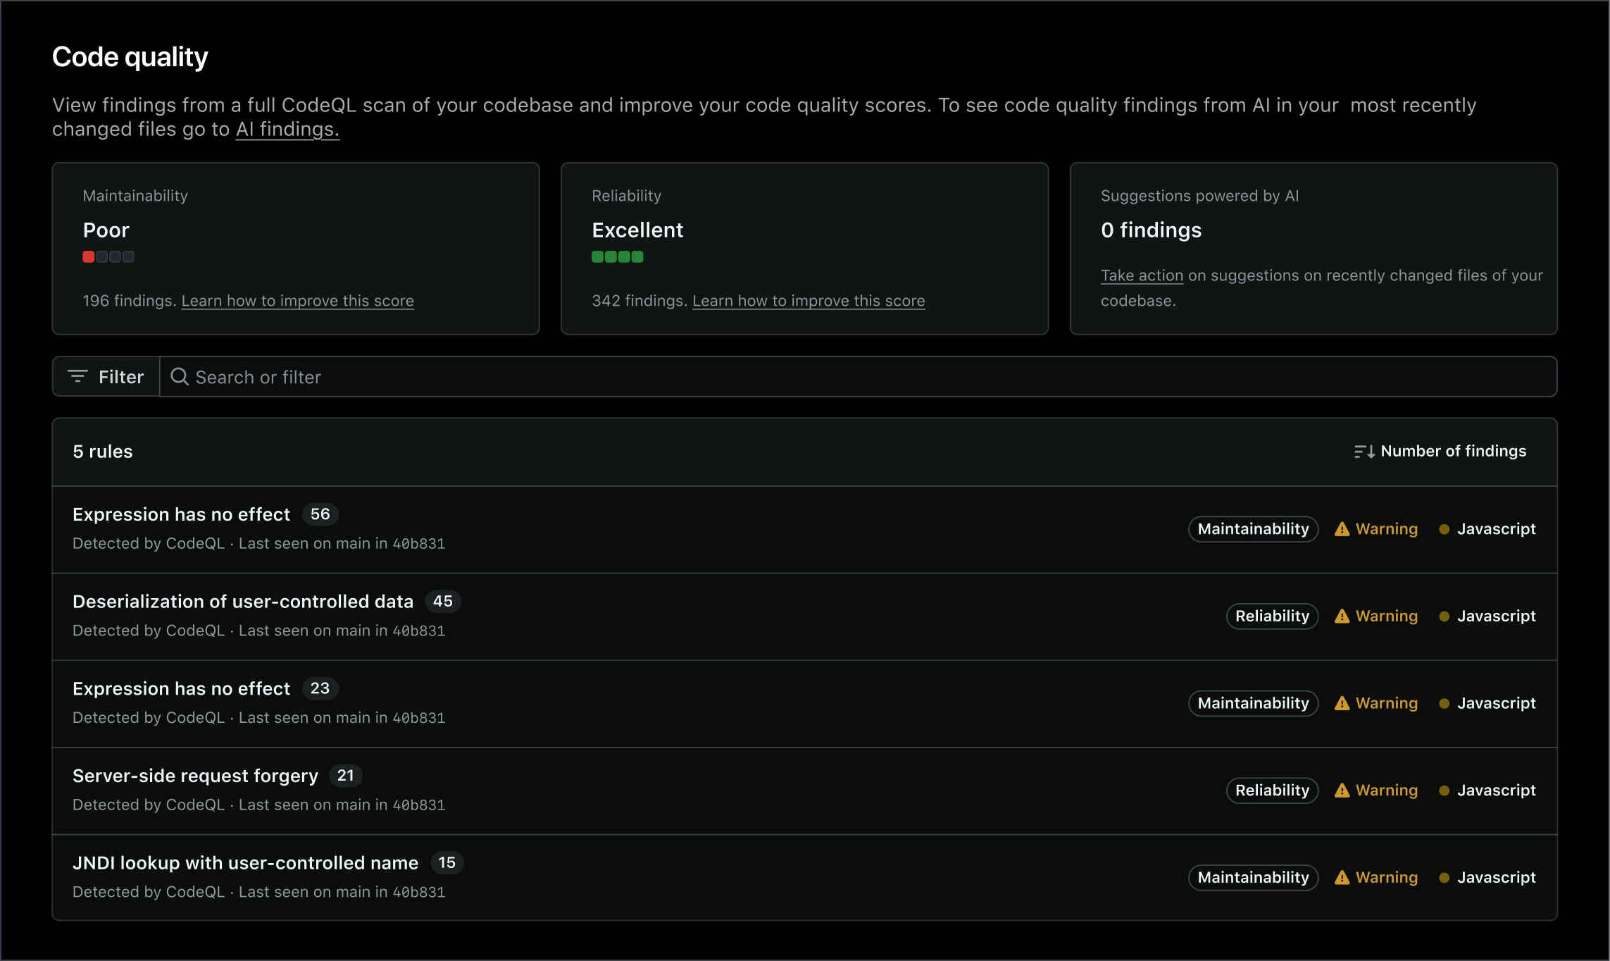Click Warning label on JNDI lookup row
The image size is (1610, 961).
coord(1387,878)
